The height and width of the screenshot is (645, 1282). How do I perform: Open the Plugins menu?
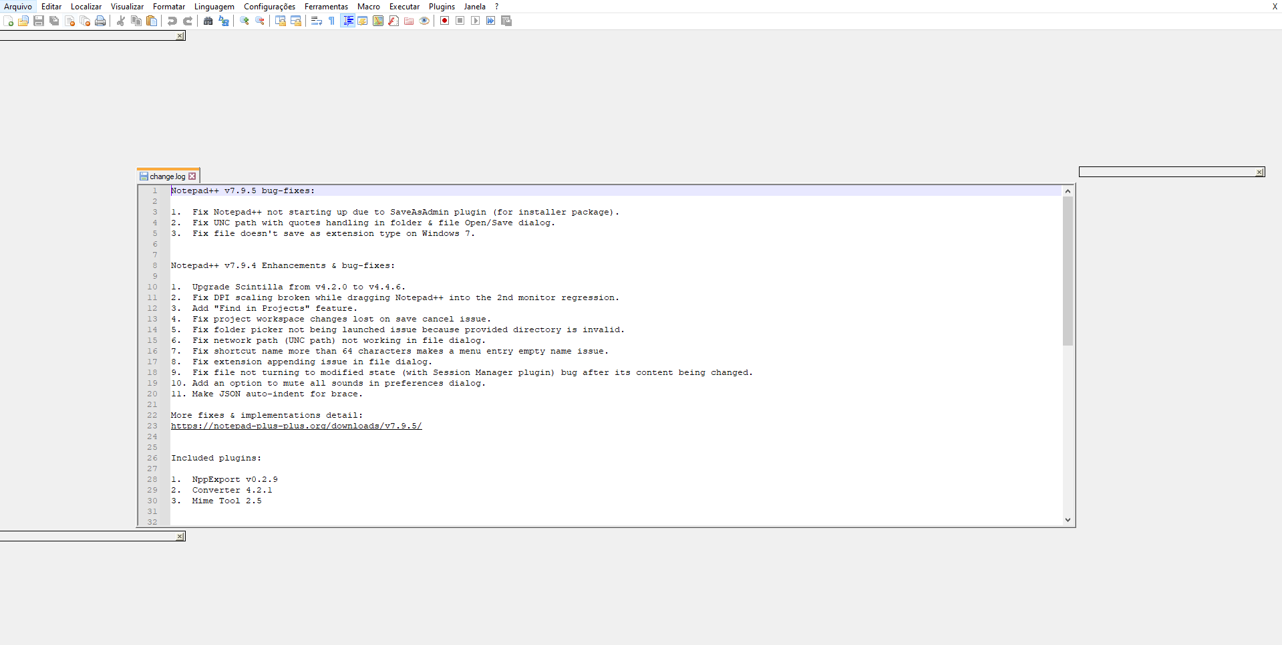[441, 6]
